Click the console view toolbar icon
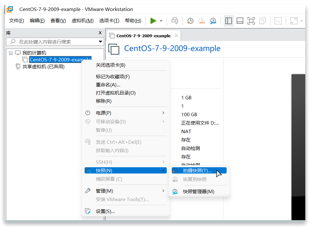The image size is (310, 228). 278,21
